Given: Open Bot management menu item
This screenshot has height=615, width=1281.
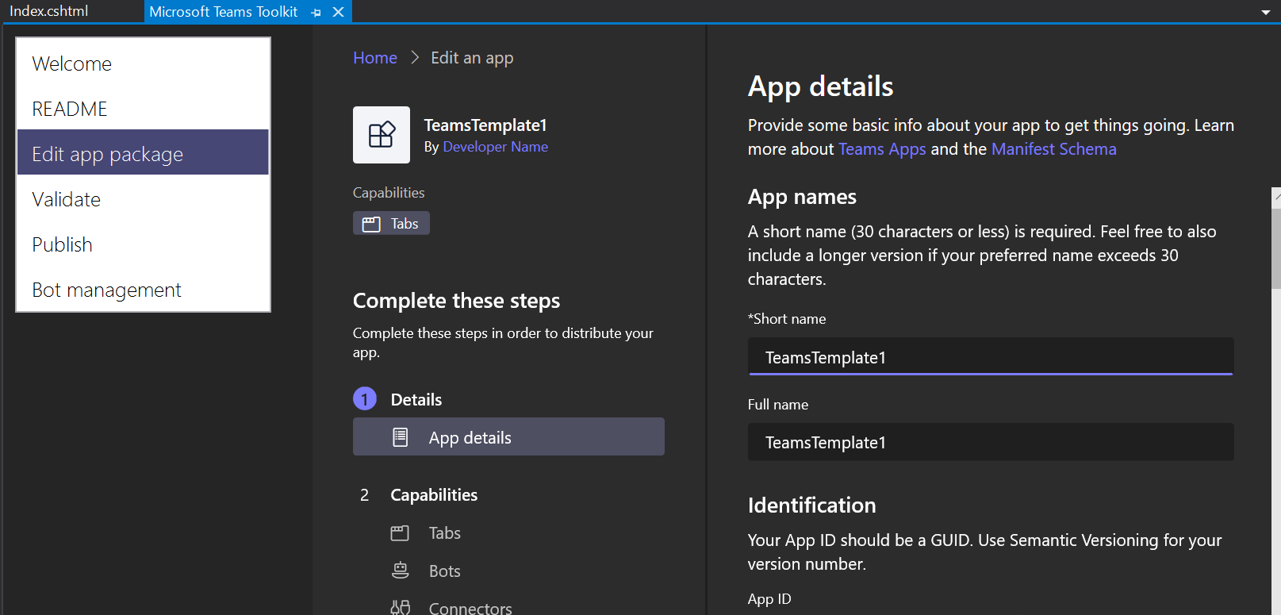Looking at the screenshot, I should [143, 290].
